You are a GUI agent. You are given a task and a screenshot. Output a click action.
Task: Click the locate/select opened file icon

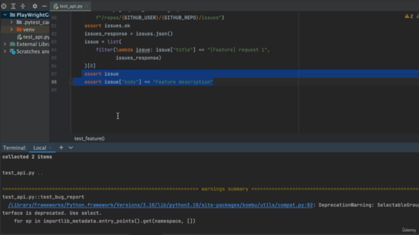tap(4, 6)
